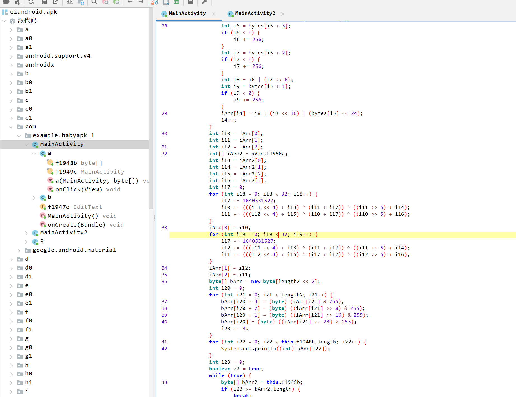Toggle the flatten packages icon
This screenshot has width=516, height=397.
[81, 2]
